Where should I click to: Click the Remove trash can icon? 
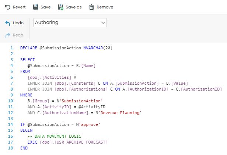pyautogui.click(x=91, y=7)
